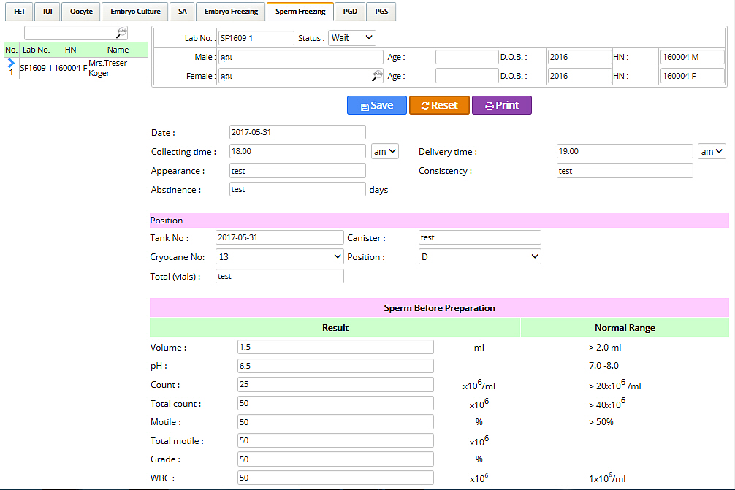
Task: Select the Sperm Freezing tab
Action: [x=300, y=12]
